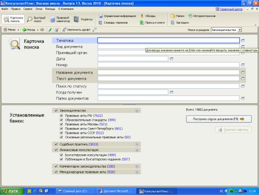Open the calendar icon next to Когда получен
Image resolution: width=259 pixels, height=195 pixels.
[171, 92]
